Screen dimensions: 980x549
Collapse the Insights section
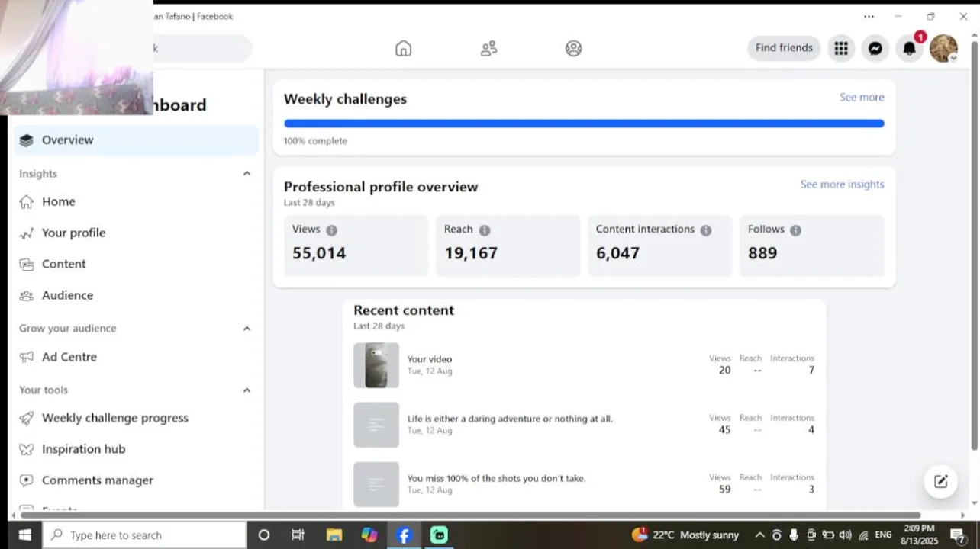click(x=247, y=174)
